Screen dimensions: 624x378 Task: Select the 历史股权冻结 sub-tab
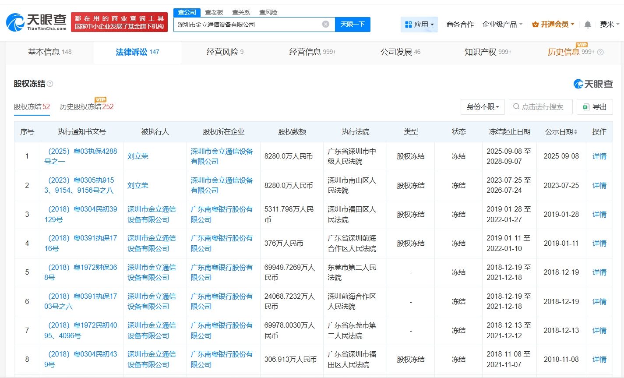(x=86, y=106)
